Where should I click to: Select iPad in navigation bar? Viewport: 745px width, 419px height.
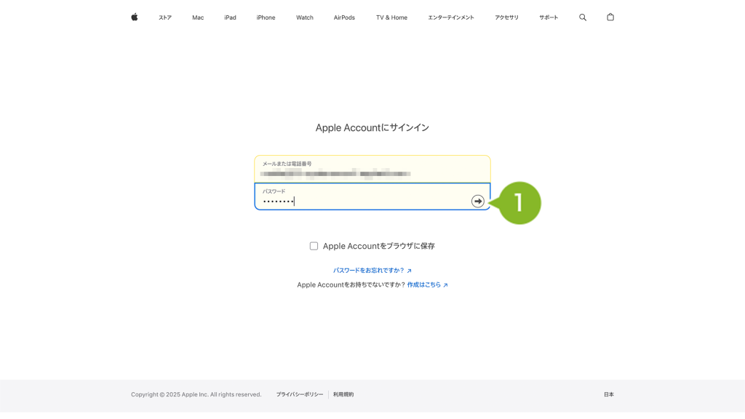point(230,17)
